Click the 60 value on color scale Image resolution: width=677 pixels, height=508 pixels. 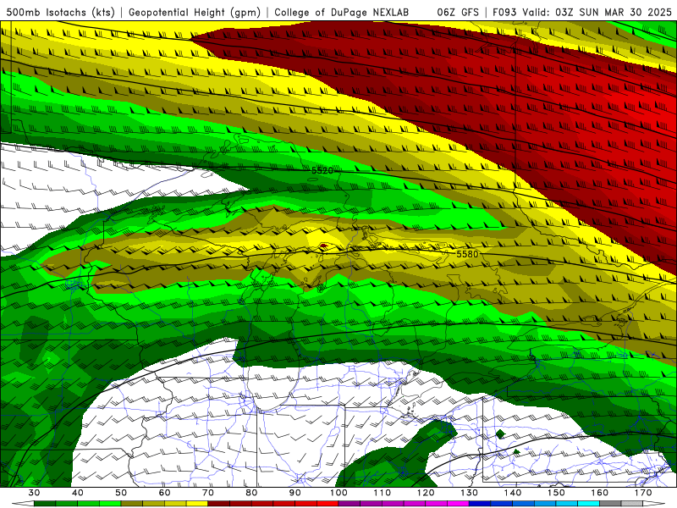point(164,493)
